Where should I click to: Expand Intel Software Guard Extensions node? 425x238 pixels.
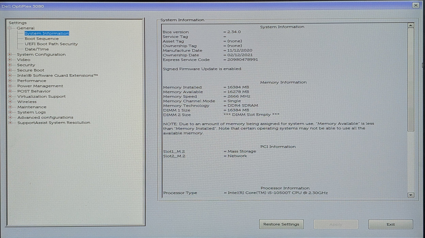[x=10, y=75]
